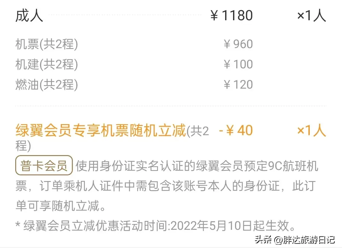Click the 绿翼会员专享机票随机立减 discount title

pos(101,130)
